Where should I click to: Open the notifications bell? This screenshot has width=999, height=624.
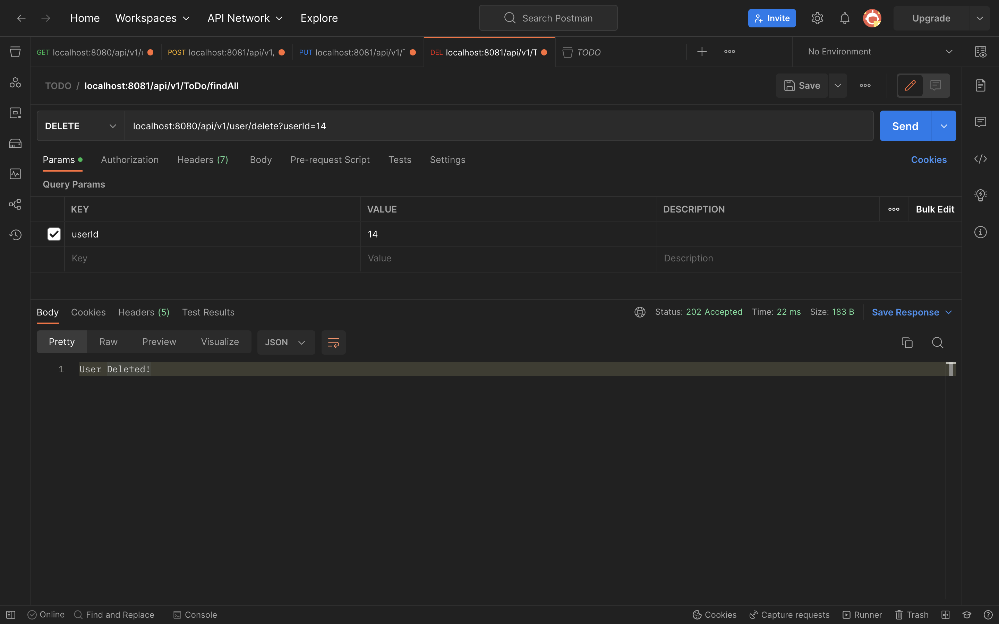click(x=845, y=18)
